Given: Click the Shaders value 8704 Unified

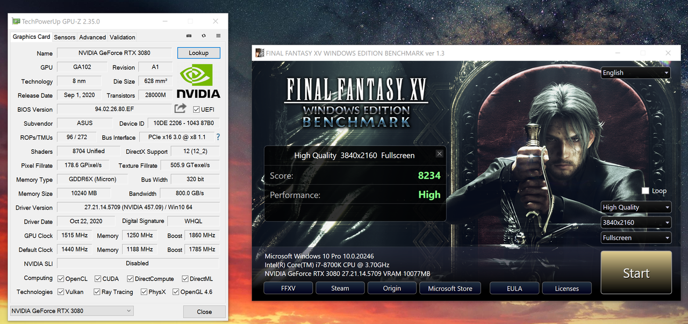Looking at the screenshot, I should [x=89, y=151].
